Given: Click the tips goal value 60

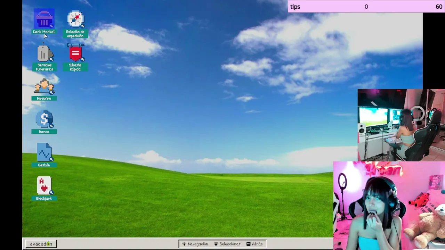Looking at the screenshot, I should [439, 7].
